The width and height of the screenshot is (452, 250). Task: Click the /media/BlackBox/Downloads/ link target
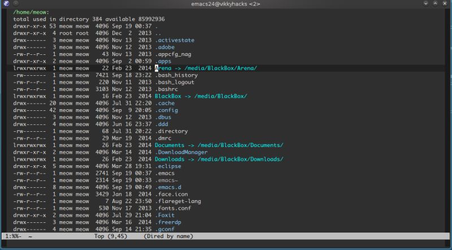coord(241,159)
